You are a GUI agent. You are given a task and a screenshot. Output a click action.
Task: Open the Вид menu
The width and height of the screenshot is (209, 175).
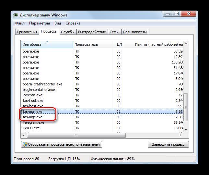[x=58, y=23]
